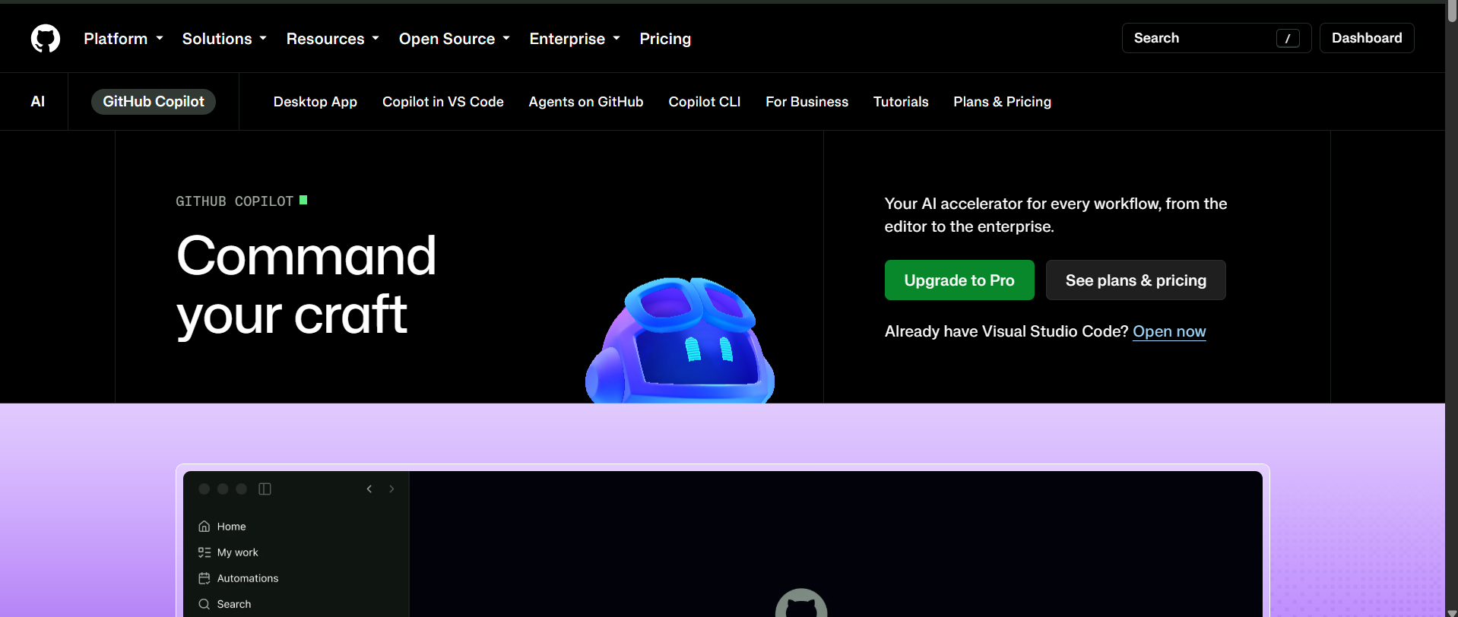Click See plans & pricing button
This screenshot has width=1458, height=617.
tap(1136, 280)
